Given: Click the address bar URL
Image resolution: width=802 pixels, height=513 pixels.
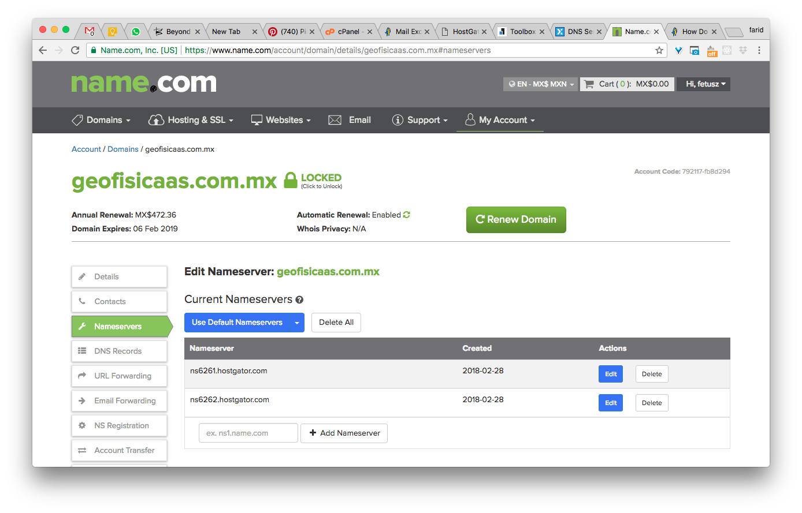Looking at the screenshot, I should pyautogui.click(x=338, y=50).
